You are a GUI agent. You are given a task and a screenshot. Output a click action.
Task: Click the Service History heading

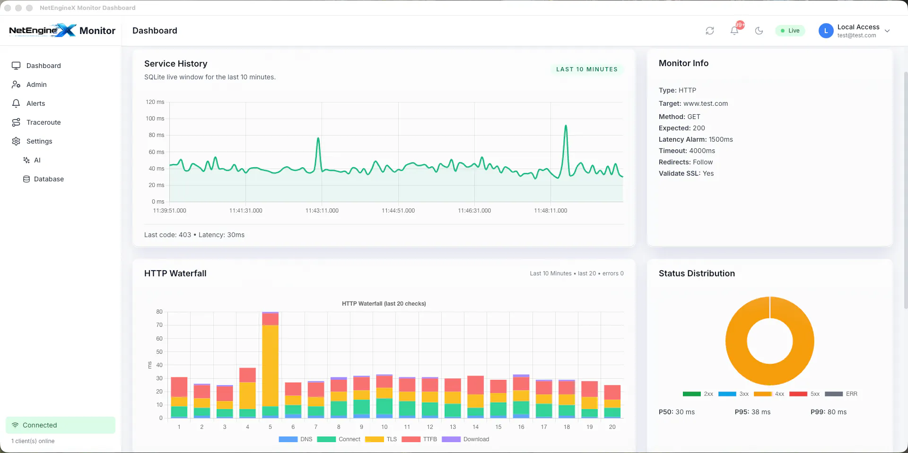[176, 64]
